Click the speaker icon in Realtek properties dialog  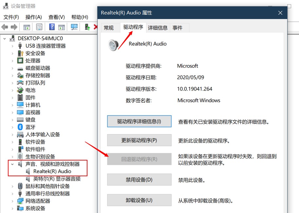(113, 45)
